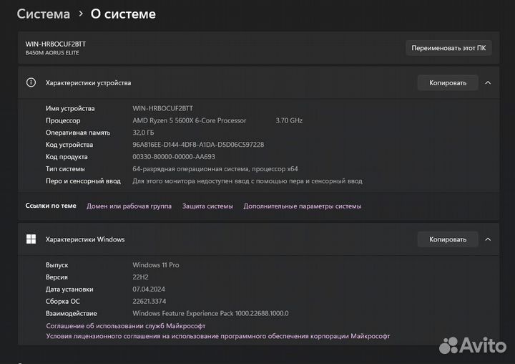Open the Защита системы link
The width and height of the screenshot is (515, 364).
[207, 206]
